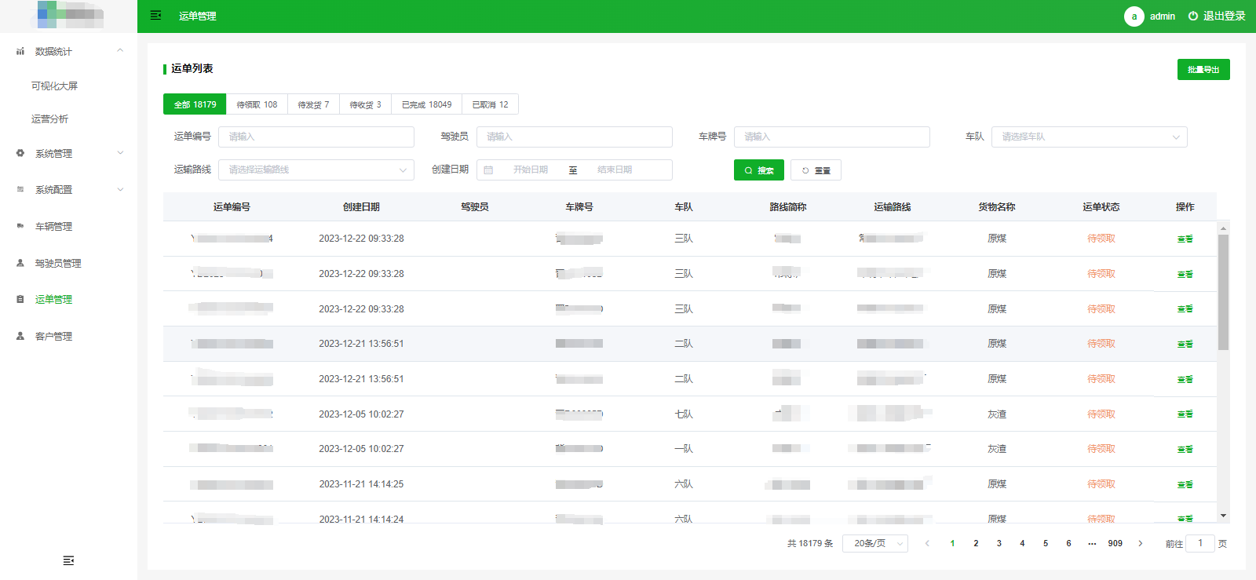Focus the 运单编号 input field
The image size is (1256, 580).
pos(316,137)
